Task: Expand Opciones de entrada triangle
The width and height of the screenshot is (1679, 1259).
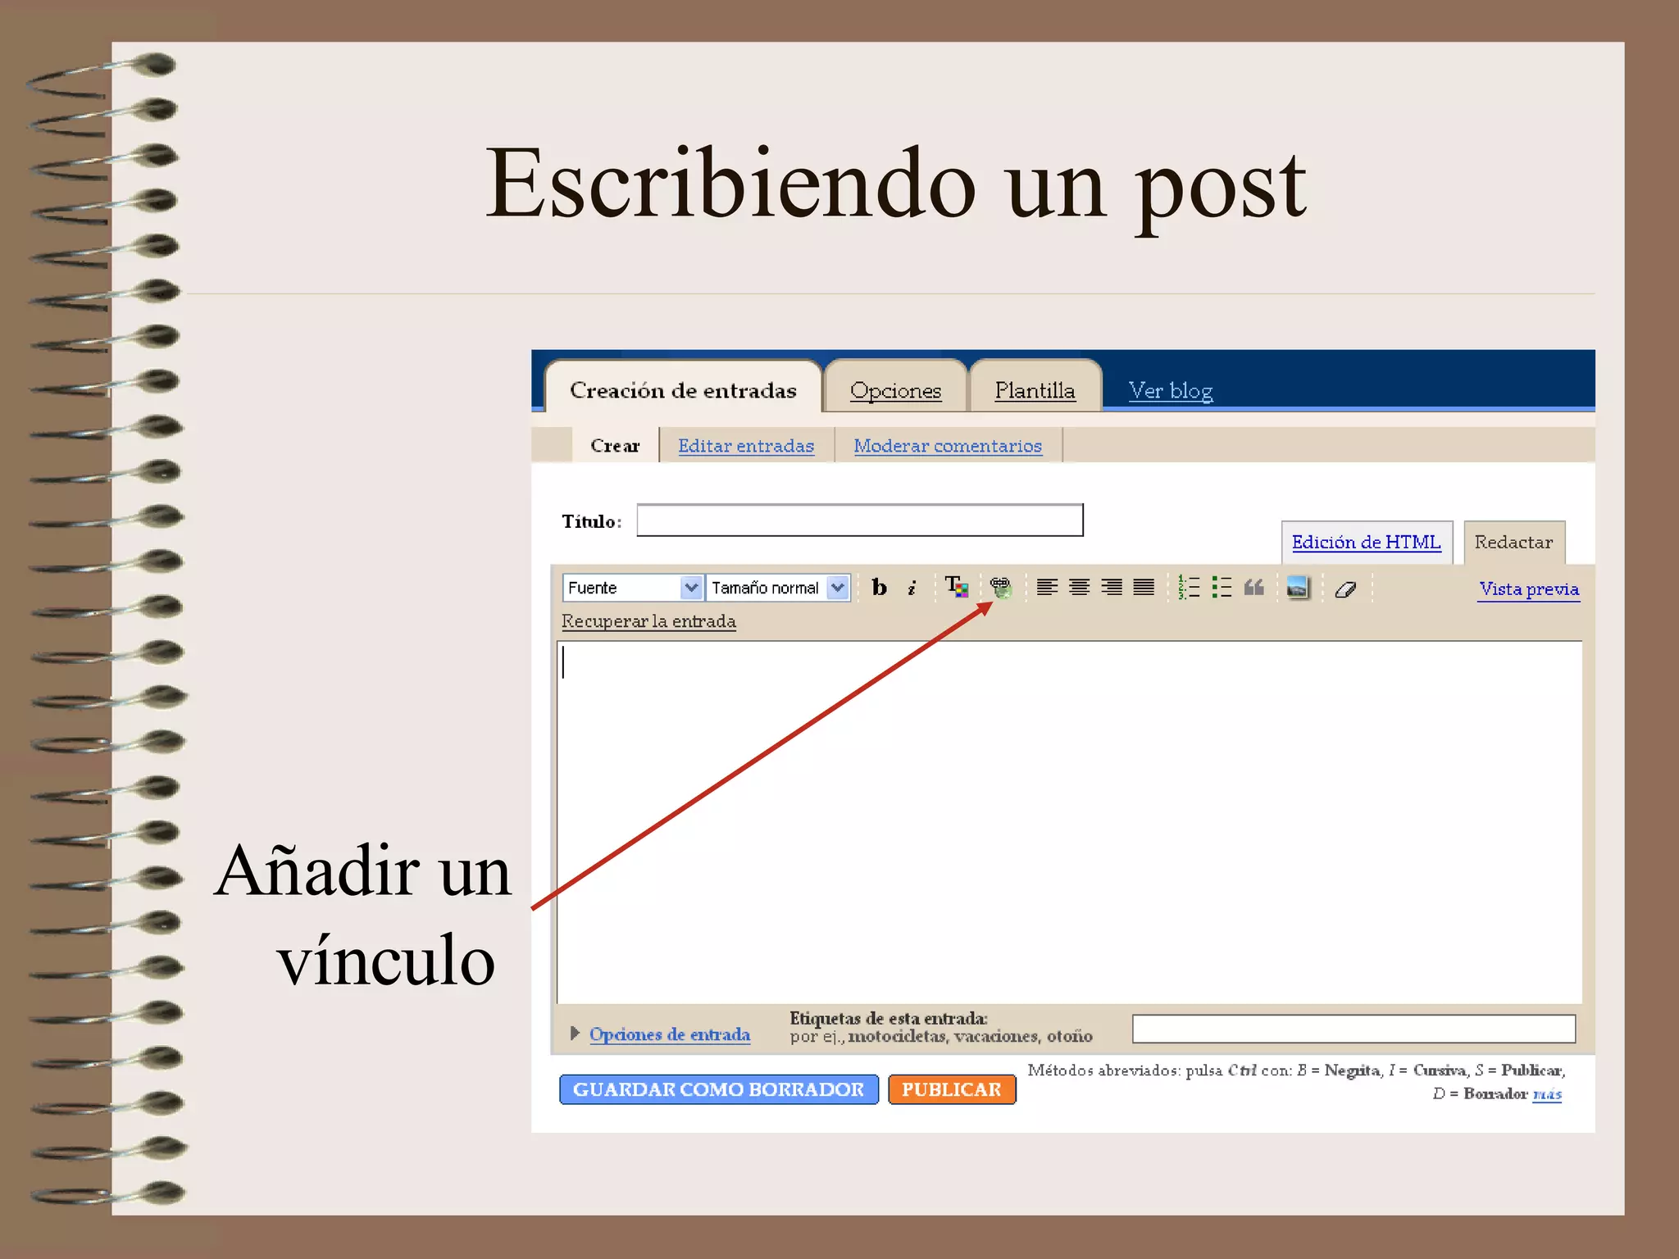Action: (575, 1033)
